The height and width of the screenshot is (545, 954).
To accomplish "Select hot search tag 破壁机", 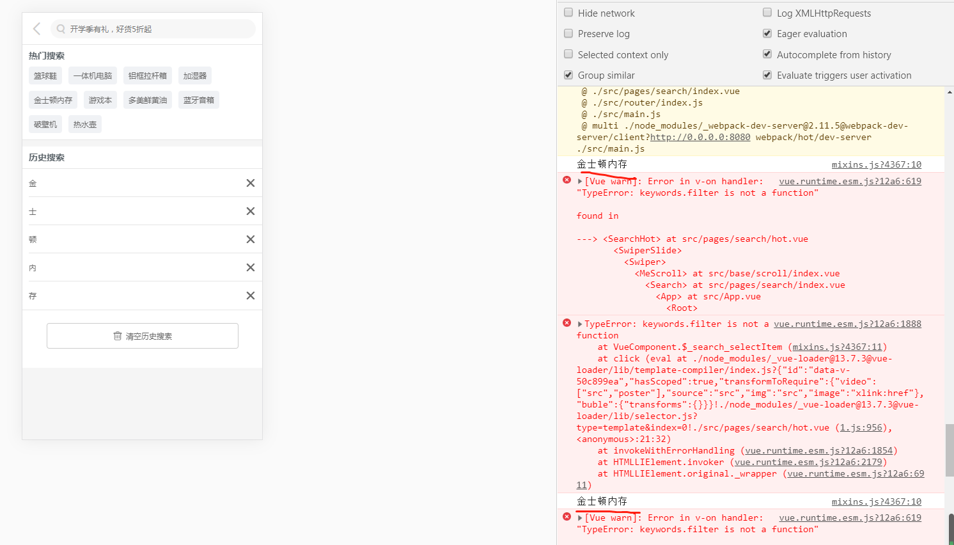I will (45, 124).
